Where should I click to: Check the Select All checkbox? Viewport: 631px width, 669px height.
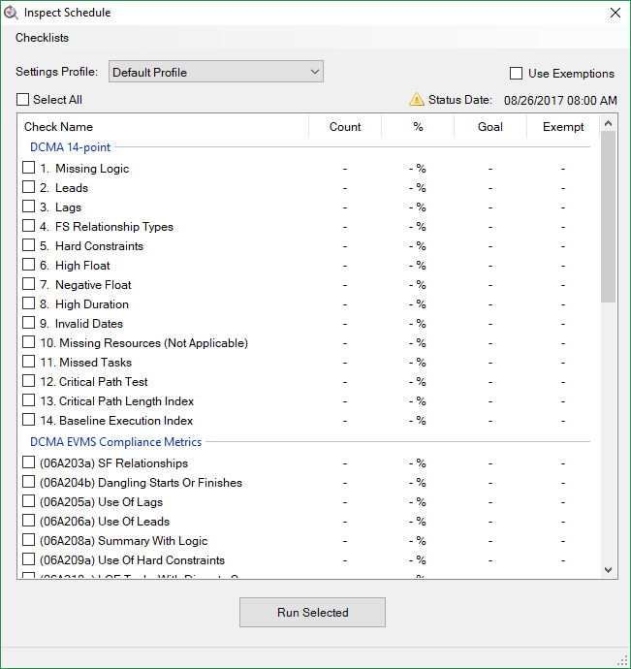23,99
